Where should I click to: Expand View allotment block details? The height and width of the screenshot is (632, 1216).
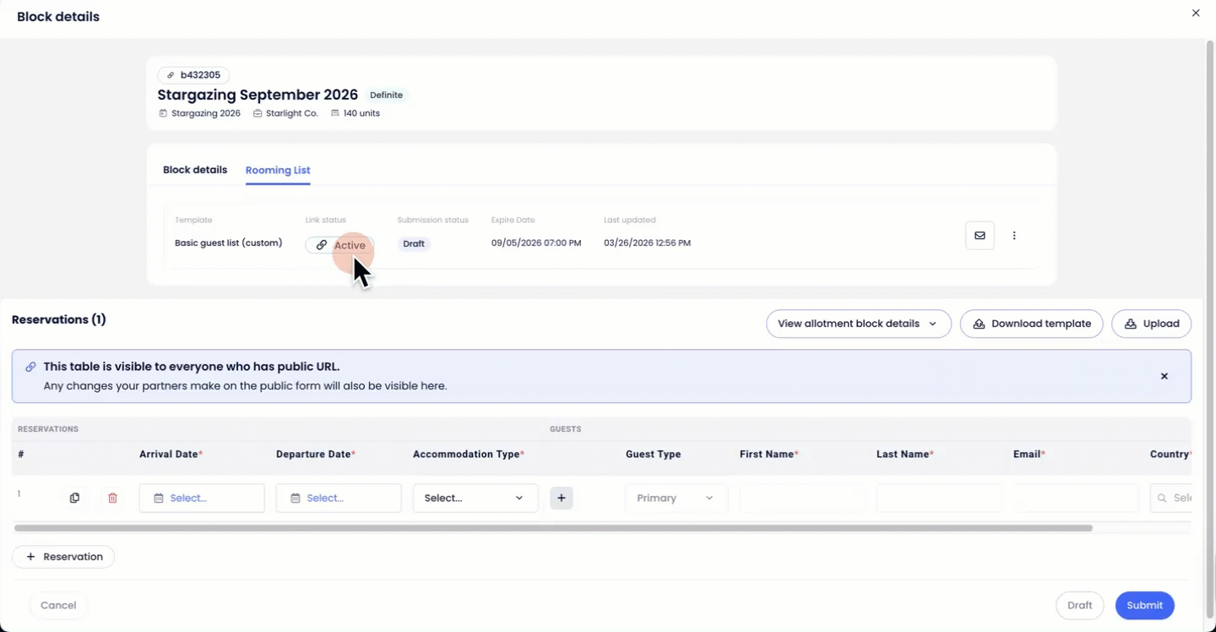click(858, 324)
